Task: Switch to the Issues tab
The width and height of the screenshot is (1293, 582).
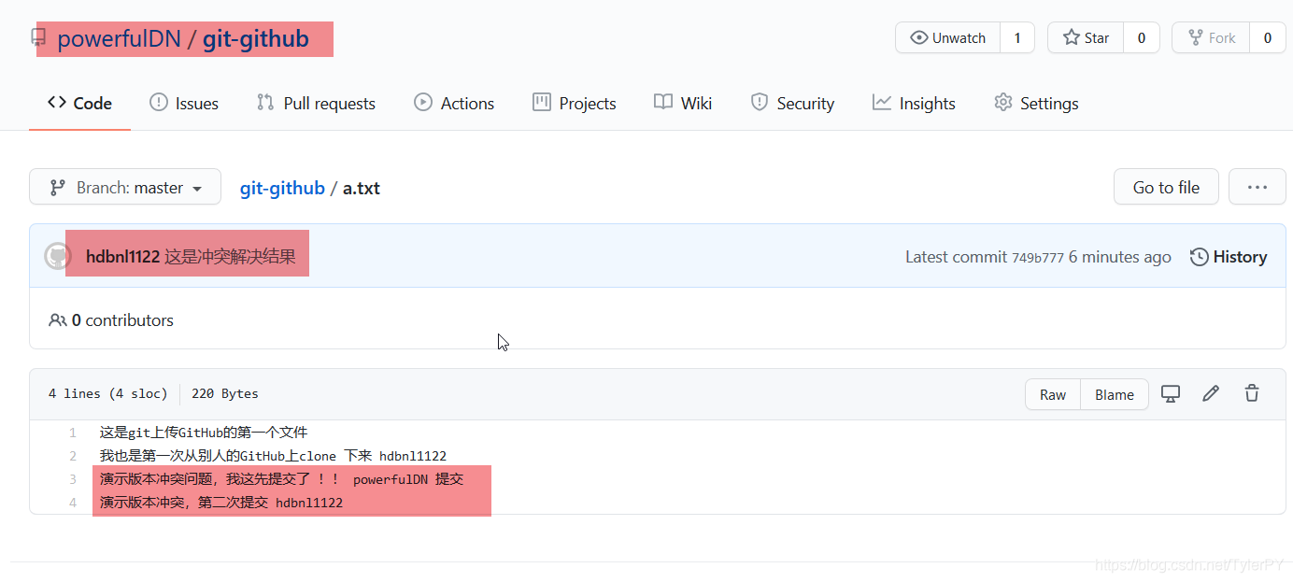Action: coord(184,103)
